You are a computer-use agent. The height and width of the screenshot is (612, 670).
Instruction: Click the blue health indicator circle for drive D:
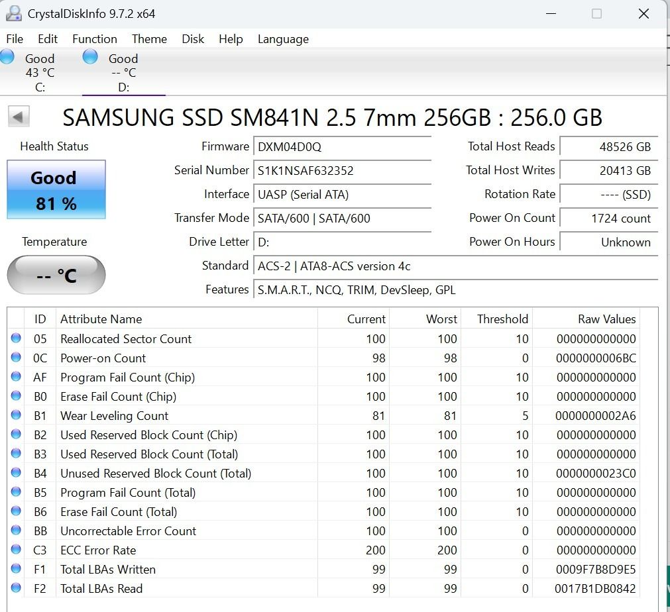(x=89, y=58)
